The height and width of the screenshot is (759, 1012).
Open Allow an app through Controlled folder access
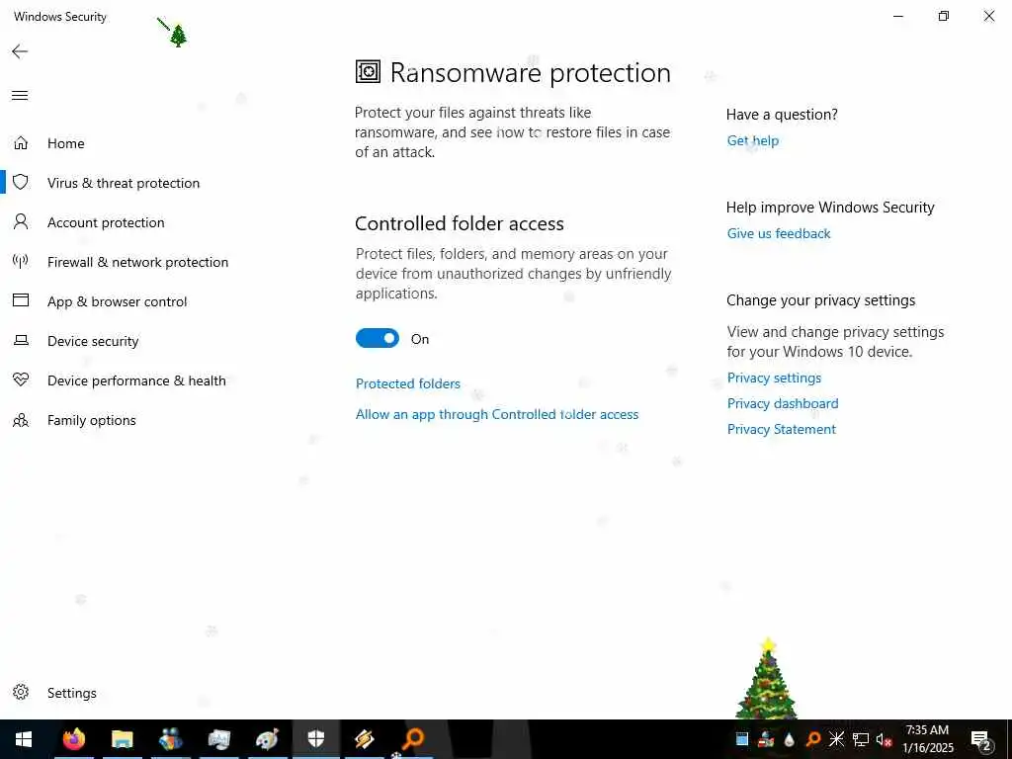[x=497, y=414]
